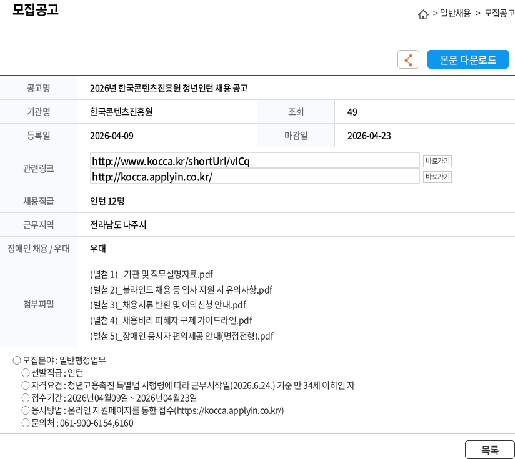515x459 pixels.
Task: Click the 자격요건 line about 만 34세 이하
Action: (x=188, y=385)
